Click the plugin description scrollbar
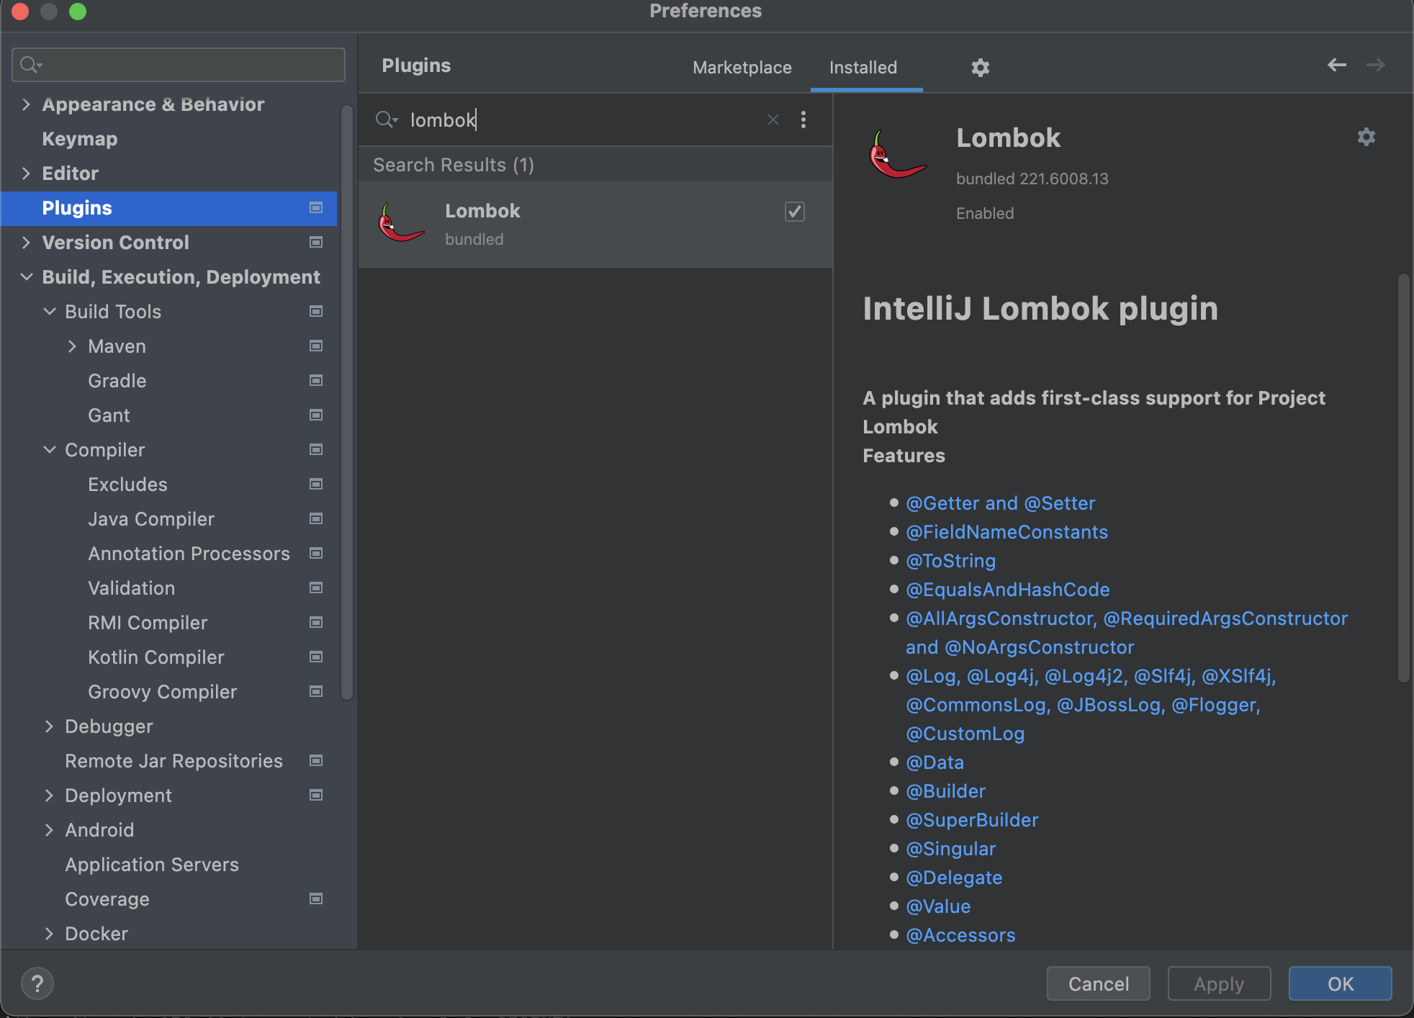Image resolution: width=1414 pixels, height=1018 pixels. point(1403,477)
